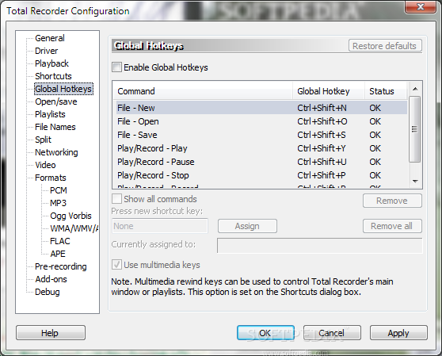The width and height of the screenshot is (442, 356).
Task: Open the General settings page
Action: point(50,38)
